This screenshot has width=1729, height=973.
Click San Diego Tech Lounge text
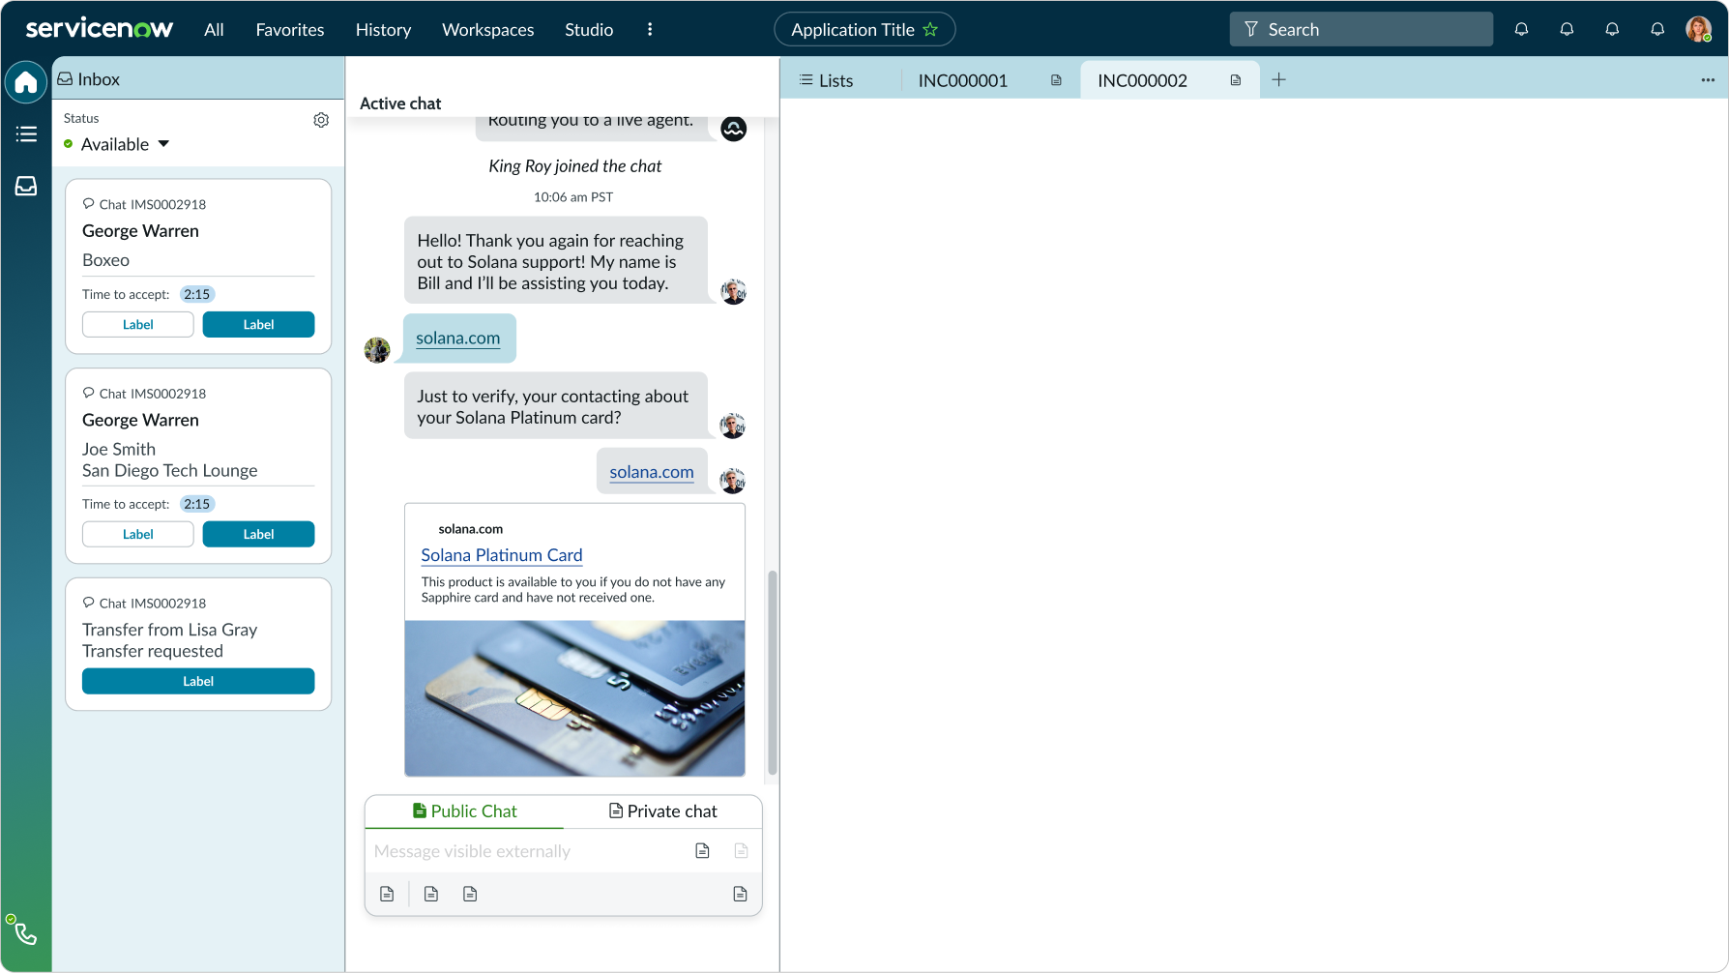[170, 471]
